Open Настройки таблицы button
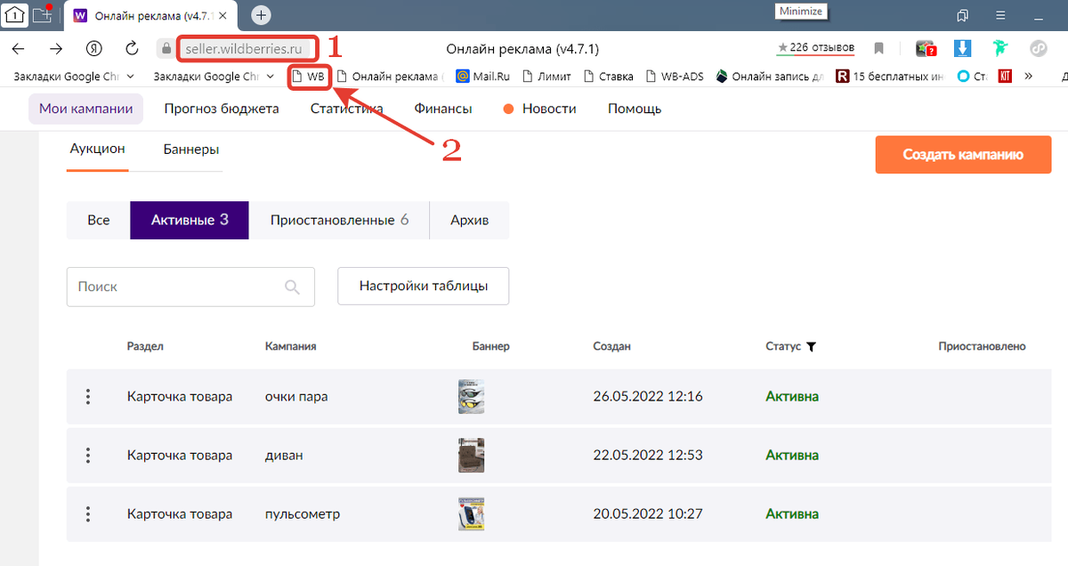Image resolution: width=1068 pixels, height=566 pixels. coord(424,287)
